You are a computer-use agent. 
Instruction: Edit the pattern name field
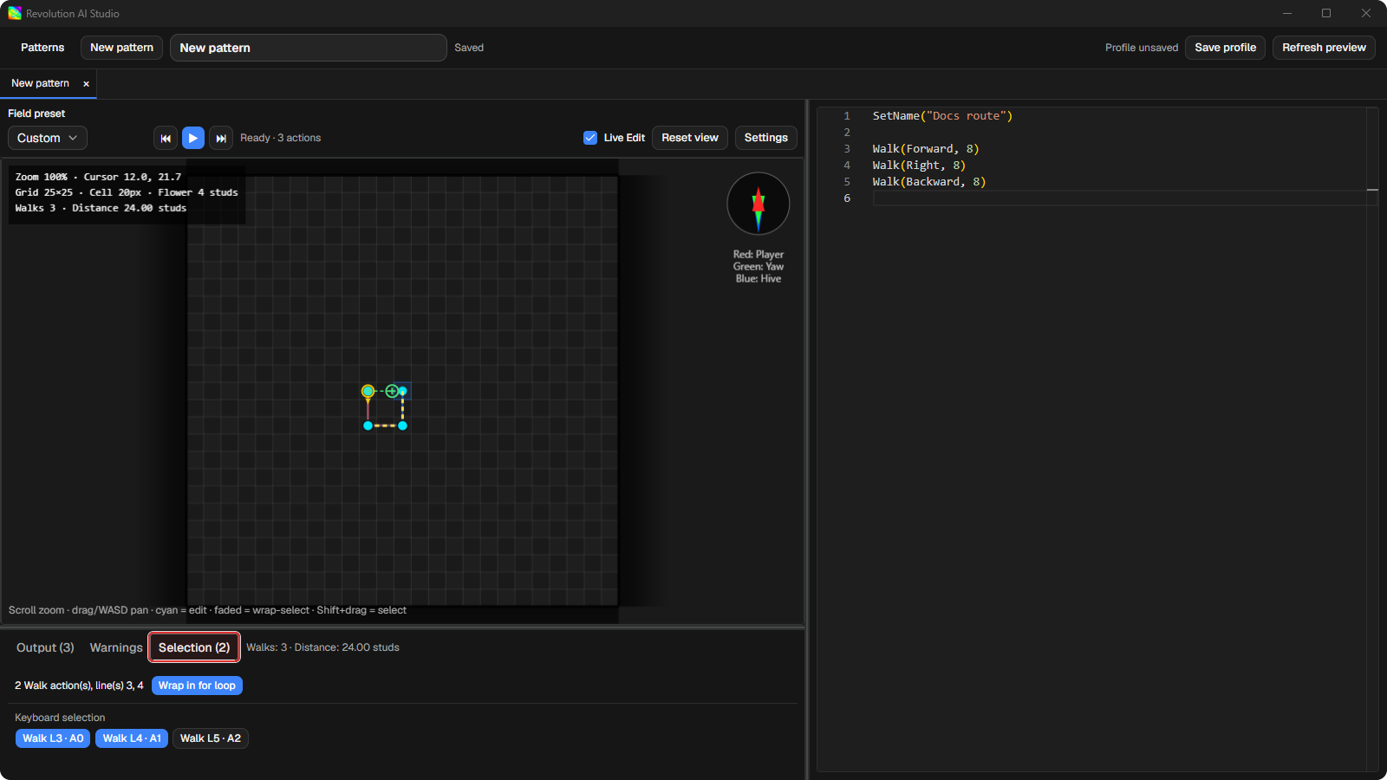(x=309, y=48)
